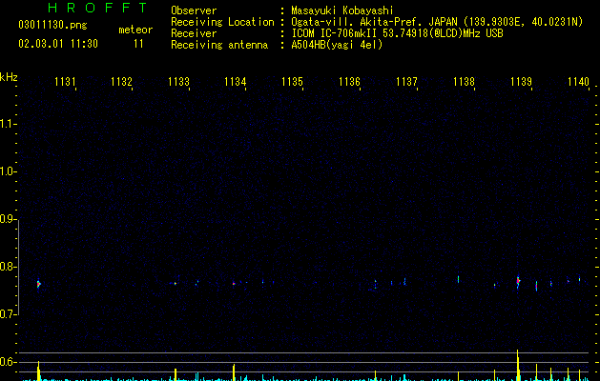Click time axis label 1138
600x381 pixels.
click(464, 82)
